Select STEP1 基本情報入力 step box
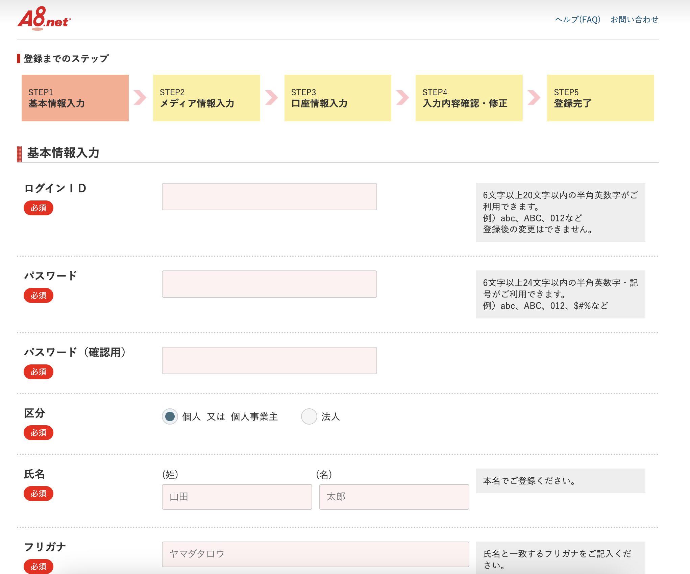This screenshot has width=690, height=574. point(75,98)
